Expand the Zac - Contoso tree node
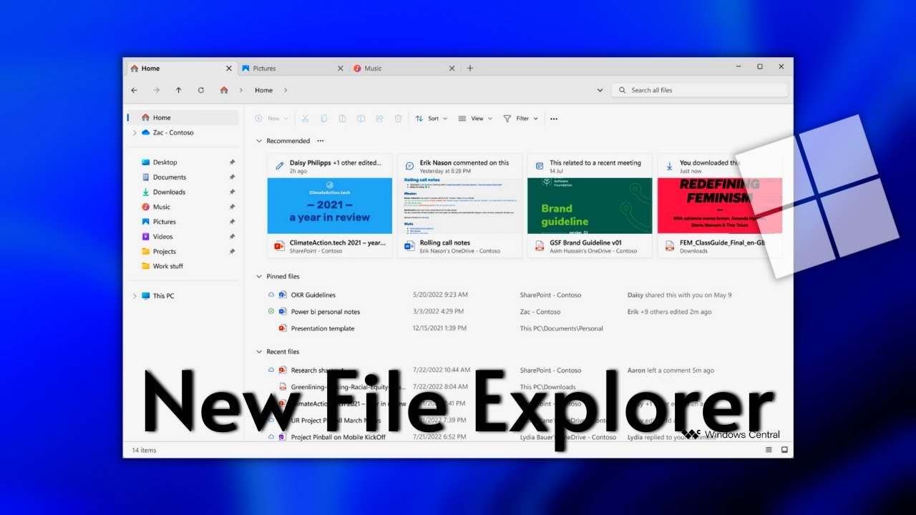916x515 pixels. click(134, 133)
